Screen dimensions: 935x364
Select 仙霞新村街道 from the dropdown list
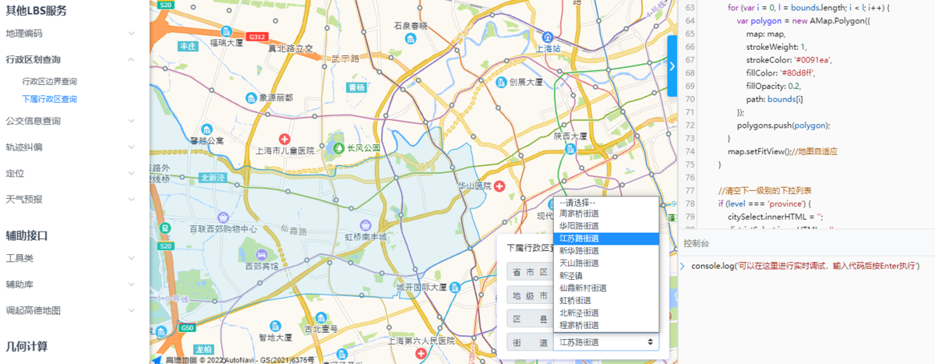tap(607, 288)
